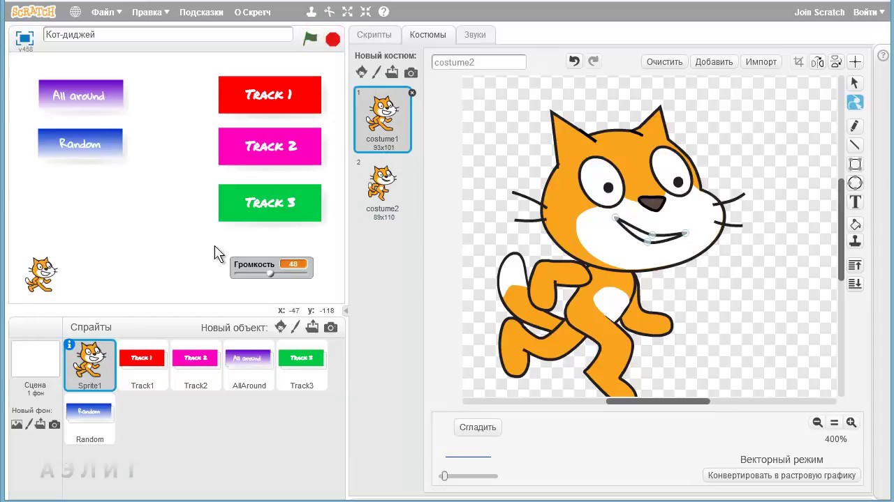Zoom out the paint canvas
This screenshot has width=894, height=502.
(x=817, y=423)
